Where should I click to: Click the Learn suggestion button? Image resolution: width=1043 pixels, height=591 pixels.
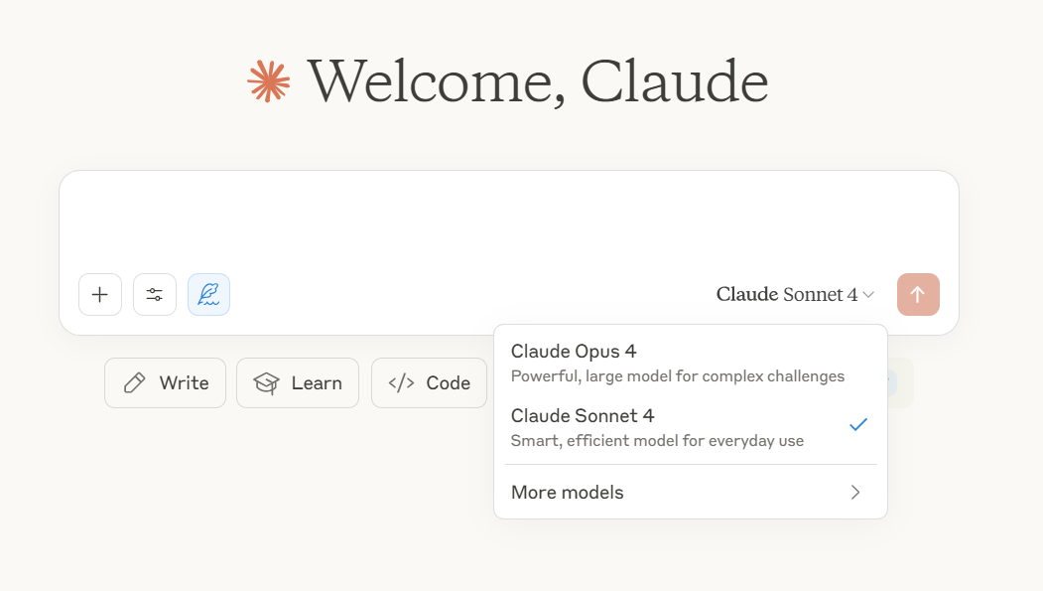[x=298, y=382]
